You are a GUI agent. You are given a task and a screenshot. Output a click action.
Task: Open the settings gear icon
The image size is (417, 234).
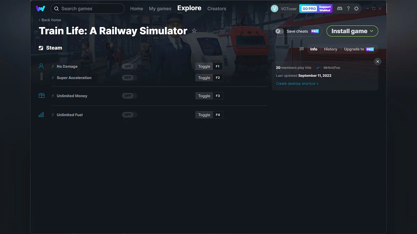tap(356, 9)
